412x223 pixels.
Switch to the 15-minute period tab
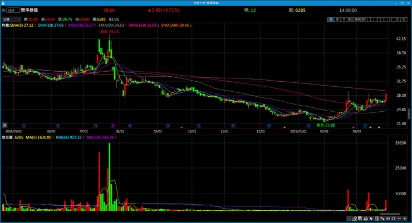[391, 19]
